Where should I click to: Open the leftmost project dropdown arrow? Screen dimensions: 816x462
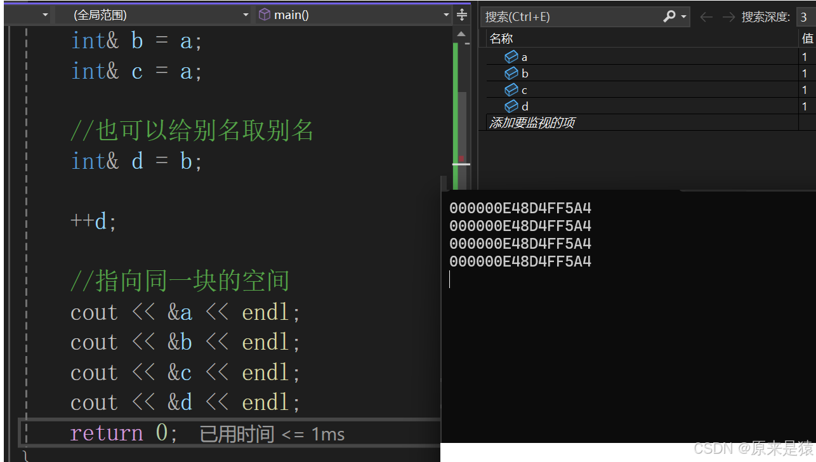[45, 15]
